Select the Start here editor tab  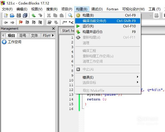pyautogui.click(x=67, y=31)
